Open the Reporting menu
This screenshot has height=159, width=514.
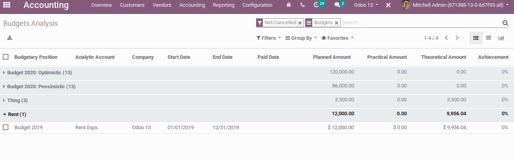(x=224, y=5)
